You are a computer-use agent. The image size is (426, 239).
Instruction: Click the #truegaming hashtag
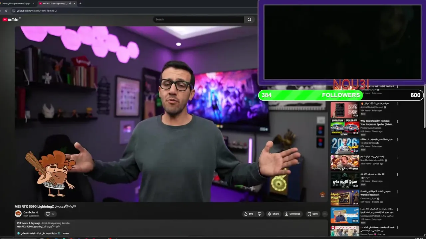[54, 223]
